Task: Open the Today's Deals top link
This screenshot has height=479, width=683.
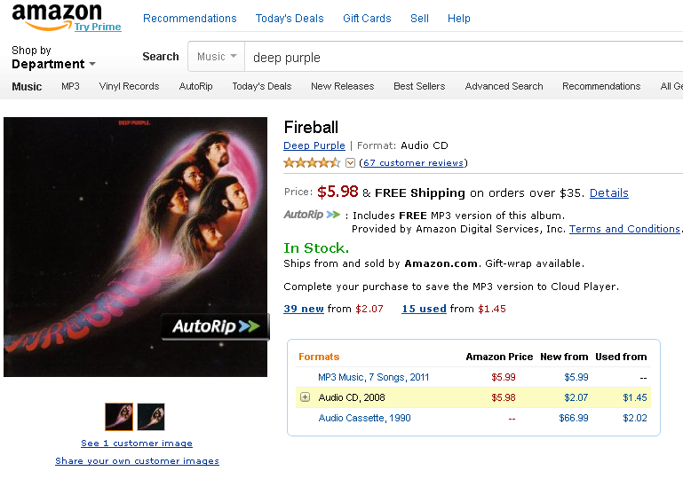Action: (290, 19)
